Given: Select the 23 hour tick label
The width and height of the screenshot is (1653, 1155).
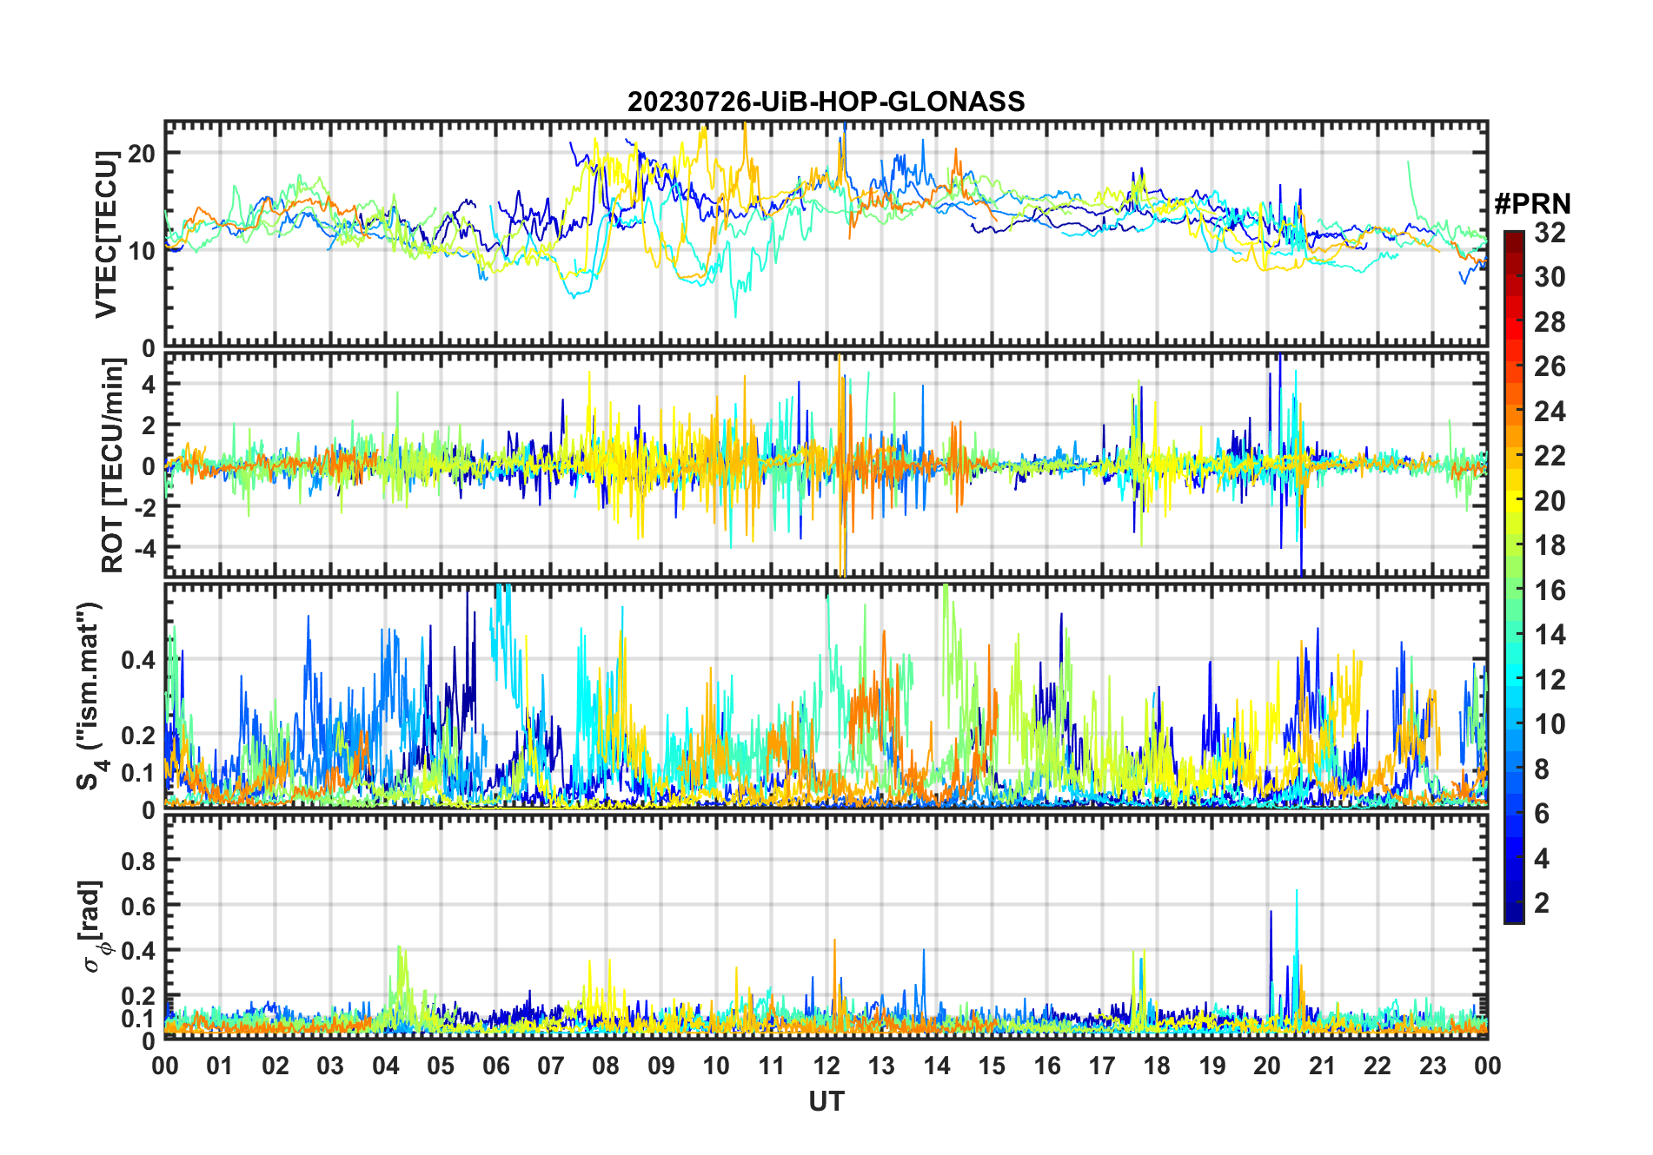Looking at the screenshot, I should [1432, 1066].
